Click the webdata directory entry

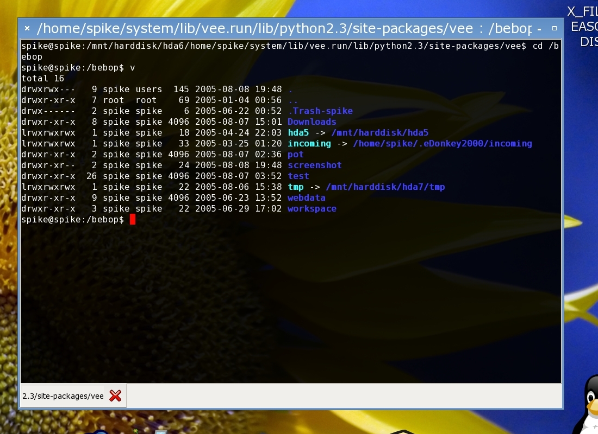(307, 198)
